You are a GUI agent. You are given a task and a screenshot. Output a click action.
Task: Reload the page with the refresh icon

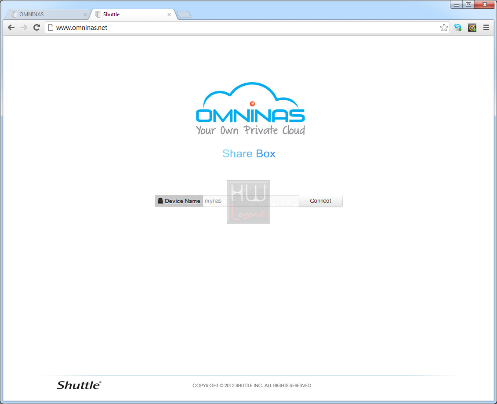37,28
